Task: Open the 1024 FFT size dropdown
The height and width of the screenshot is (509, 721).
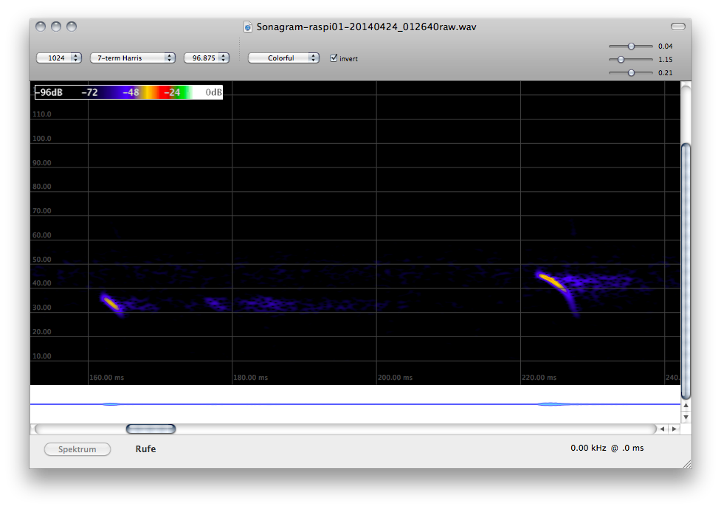Action: (x=59, y=58)
